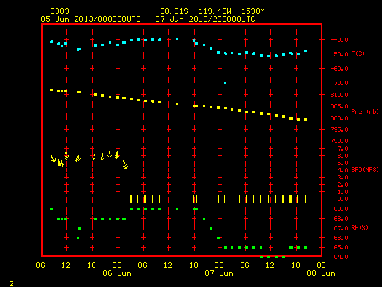The width and height of the screenshot is (382, 287).
Task: Click the station ID 8903 label
Action: click(x=60, y=11)
